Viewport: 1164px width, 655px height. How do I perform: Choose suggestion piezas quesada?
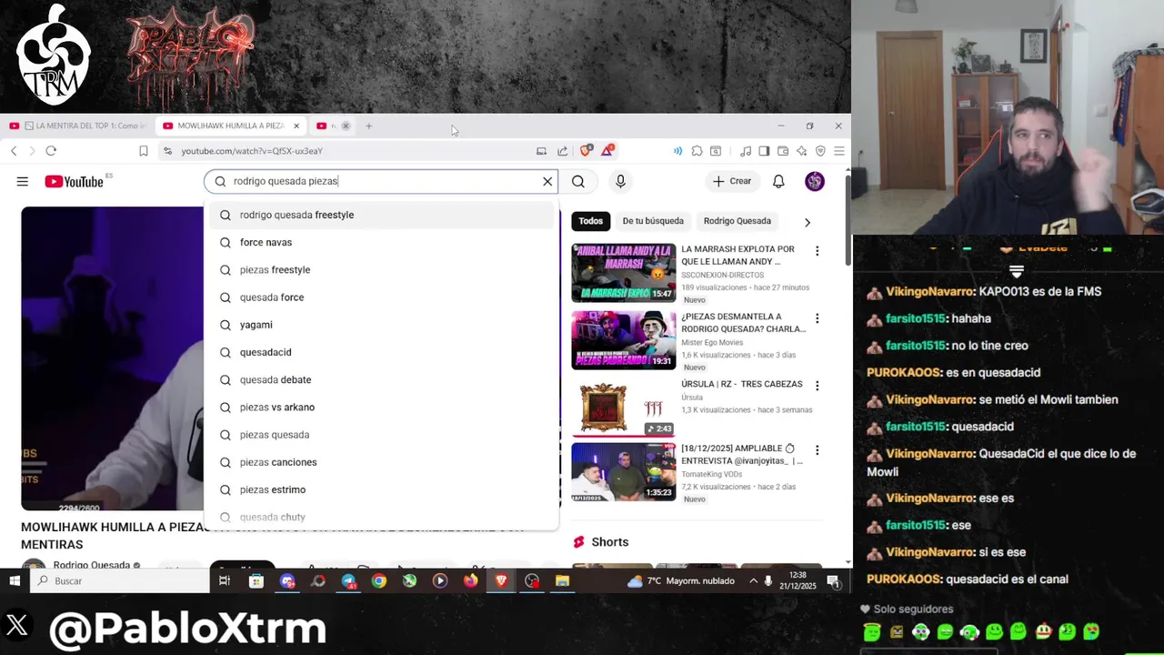(381, 435)
